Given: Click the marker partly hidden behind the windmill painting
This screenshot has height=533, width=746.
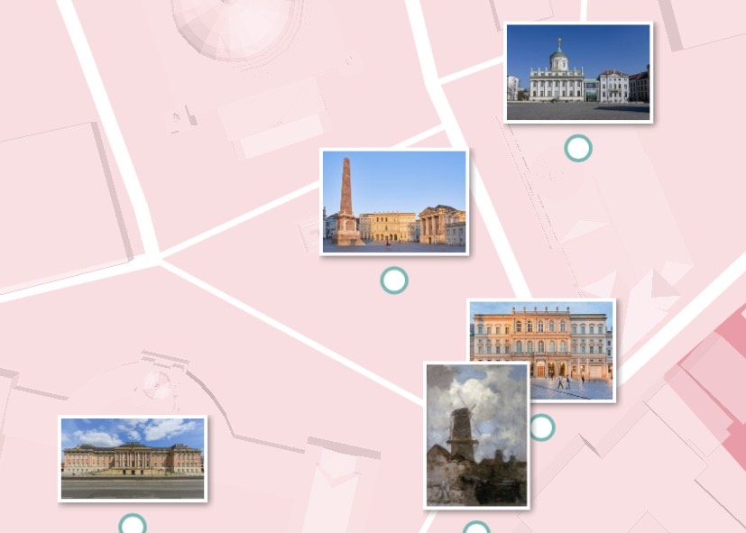Looking at the screenshot, I should (x=543, y=427).
